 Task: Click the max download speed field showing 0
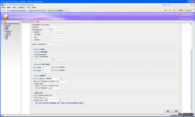coord(47,71)
